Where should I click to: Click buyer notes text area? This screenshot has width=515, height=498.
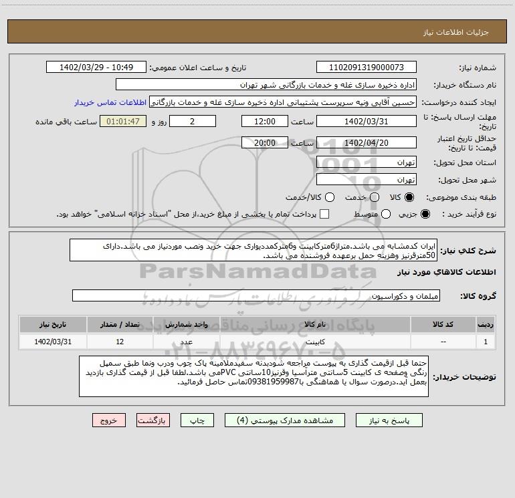[x=253, y=376]
